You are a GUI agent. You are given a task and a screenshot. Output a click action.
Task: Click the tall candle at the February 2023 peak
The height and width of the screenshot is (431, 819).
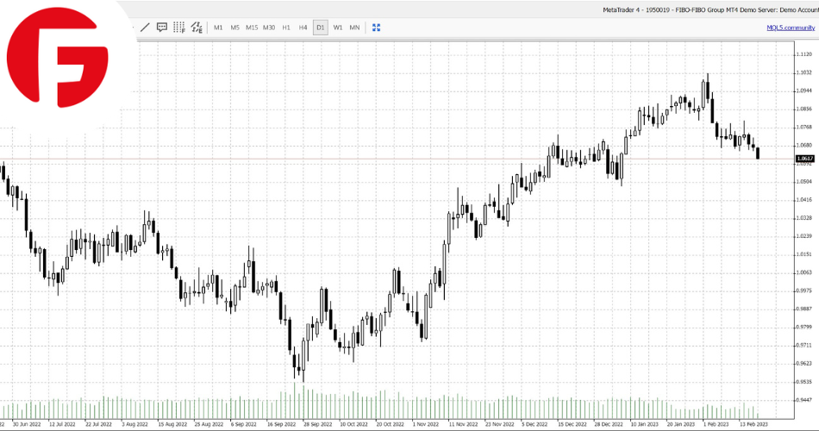click(x=707, y=91)
